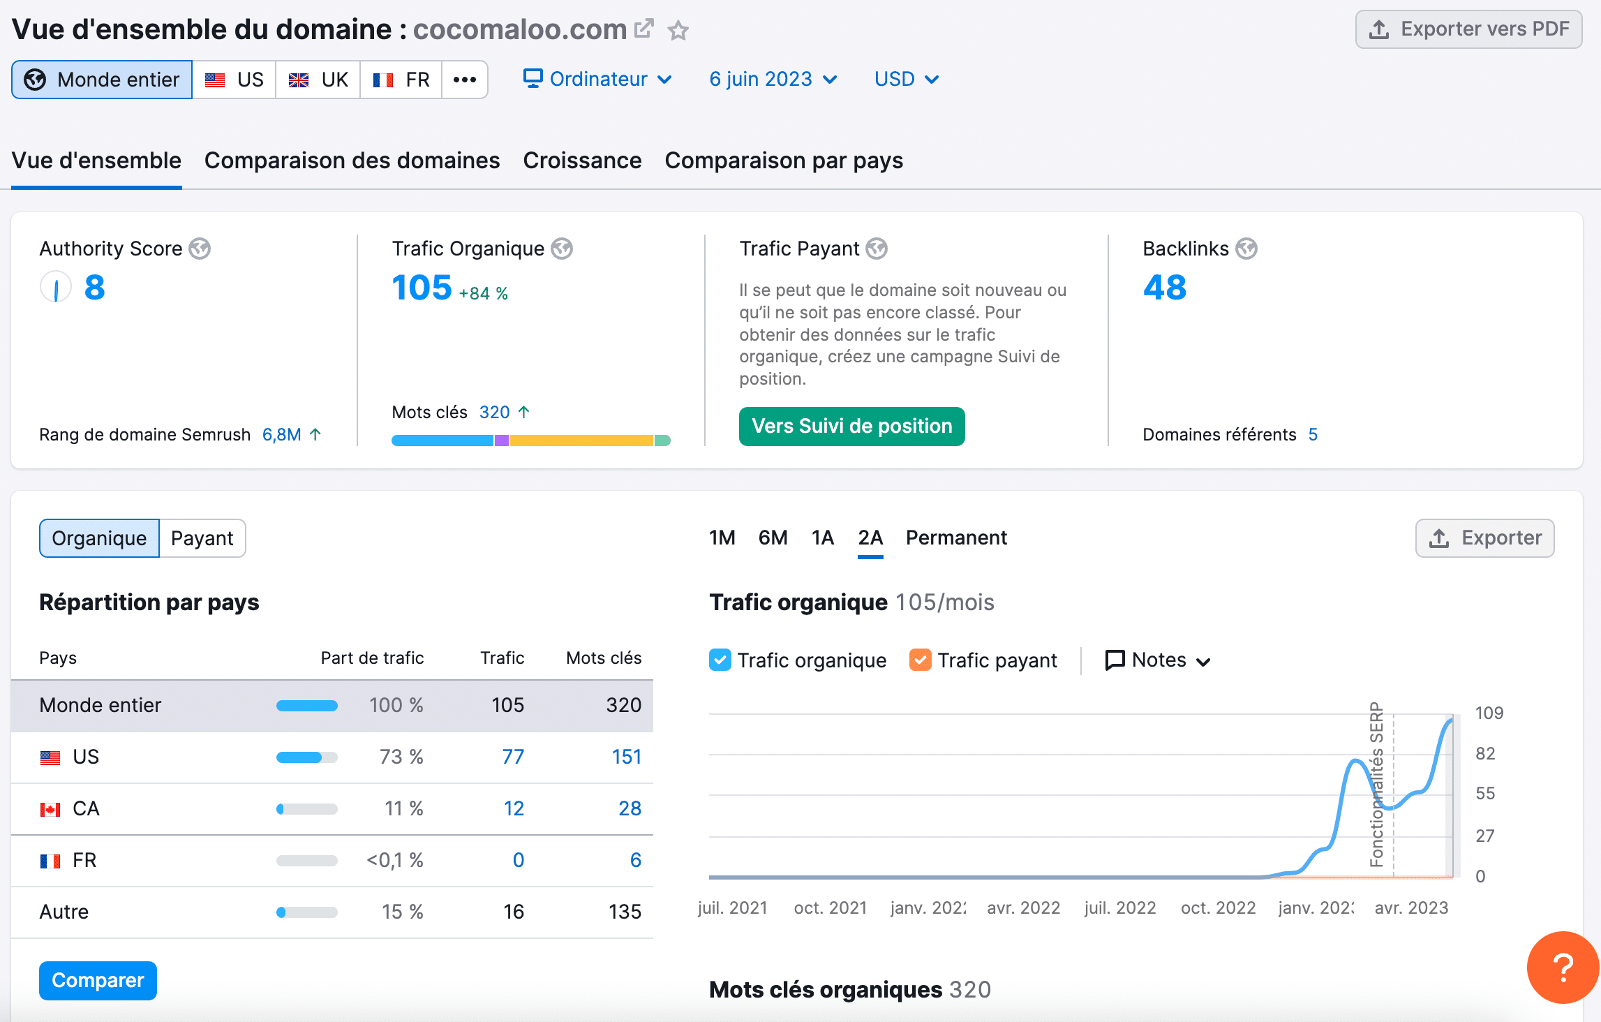Click the Autre row label

64,912
